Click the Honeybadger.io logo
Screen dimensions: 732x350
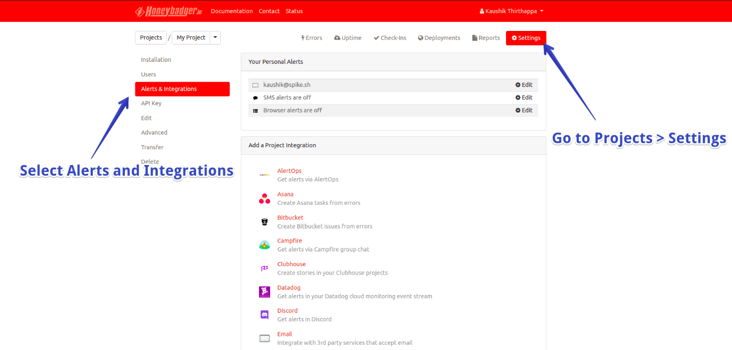click(168, 11)
